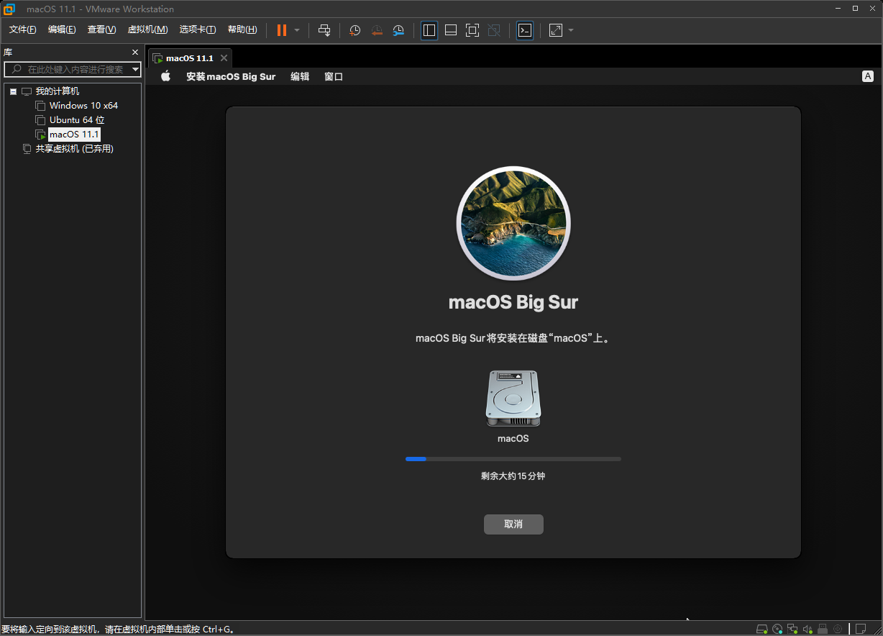Open the 帮助(H) menu
Screen dimensions: 883x636
pyautogui.click(x=242, y=29)
